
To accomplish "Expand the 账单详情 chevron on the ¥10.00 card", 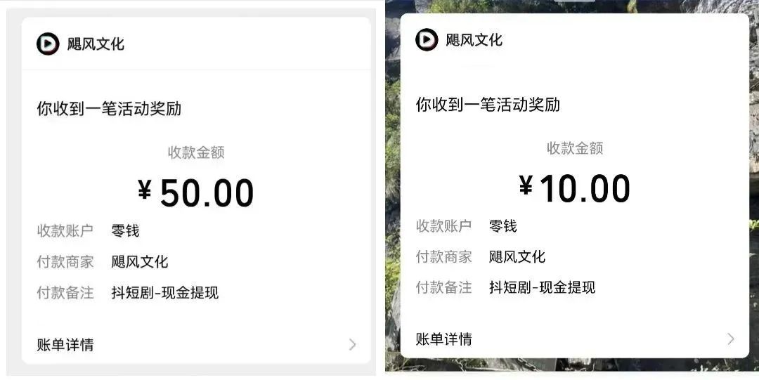I will point(730,339).
